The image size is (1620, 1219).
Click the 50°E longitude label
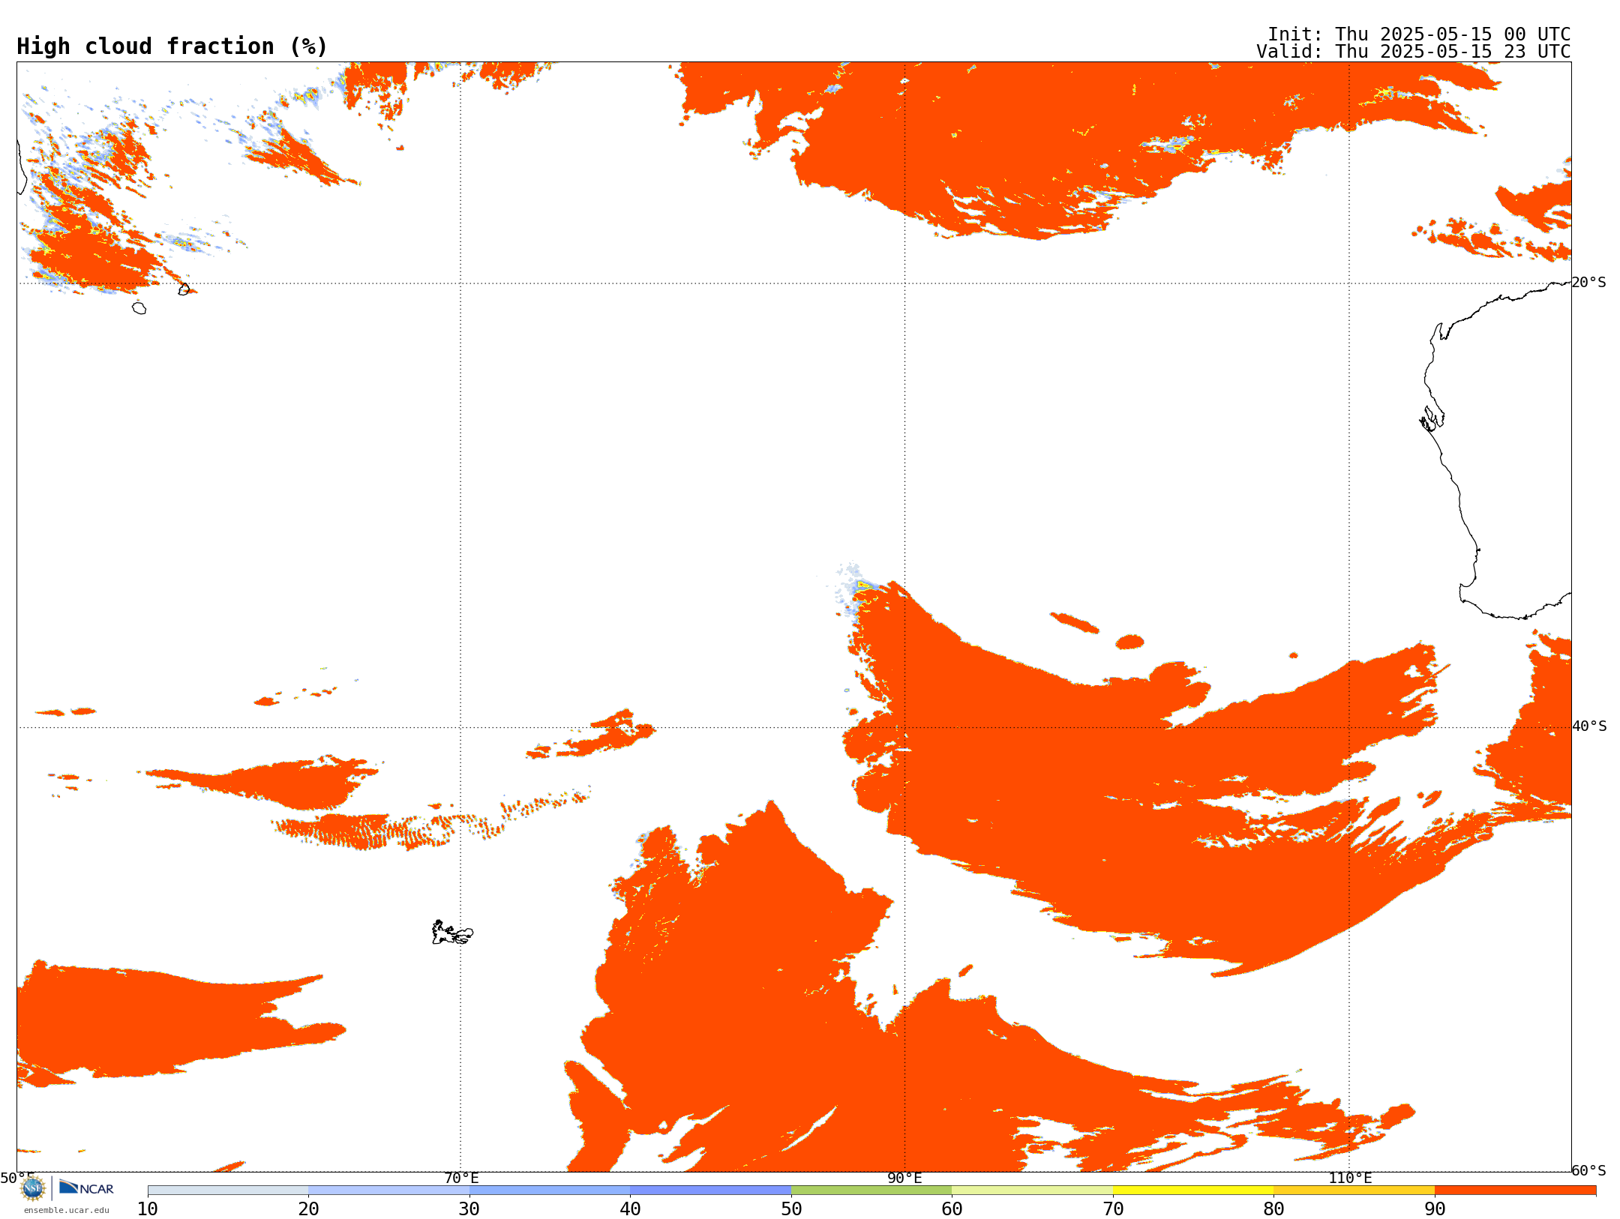coord(16,1178)
